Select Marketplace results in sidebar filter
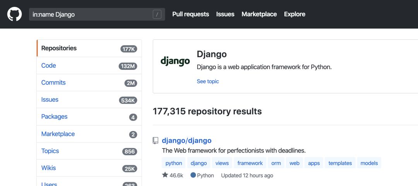 [89, 134]
